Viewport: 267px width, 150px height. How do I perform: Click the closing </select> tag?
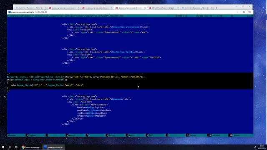point(78,118)
